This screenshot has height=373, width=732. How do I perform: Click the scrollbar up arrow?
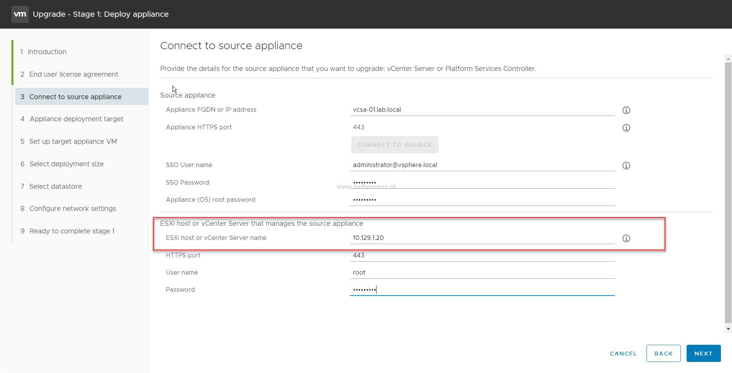(728, 59)
